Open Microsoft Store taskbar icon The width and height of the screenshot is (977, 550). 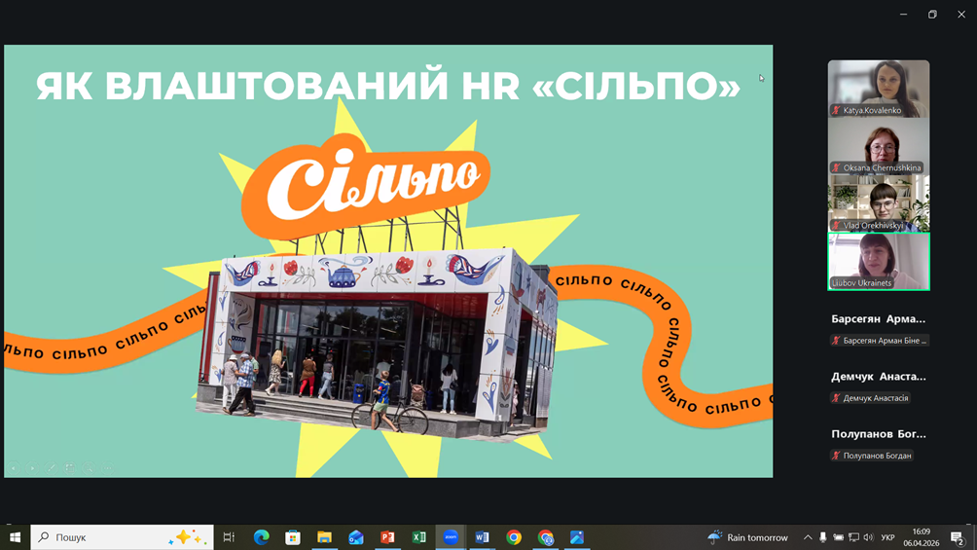point(293,537)
